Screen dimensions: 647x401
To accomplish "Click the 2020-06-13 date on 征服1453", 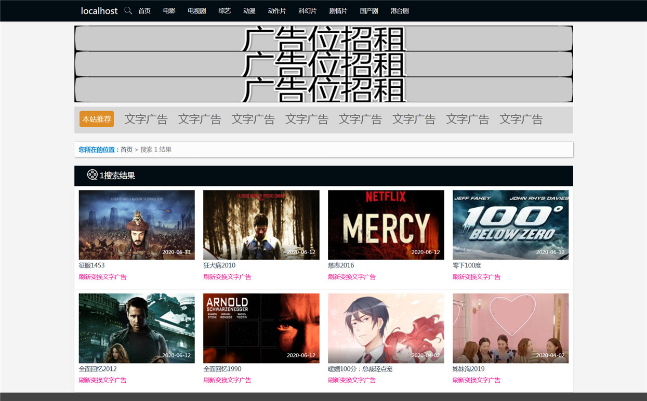I will pos(176,252).
